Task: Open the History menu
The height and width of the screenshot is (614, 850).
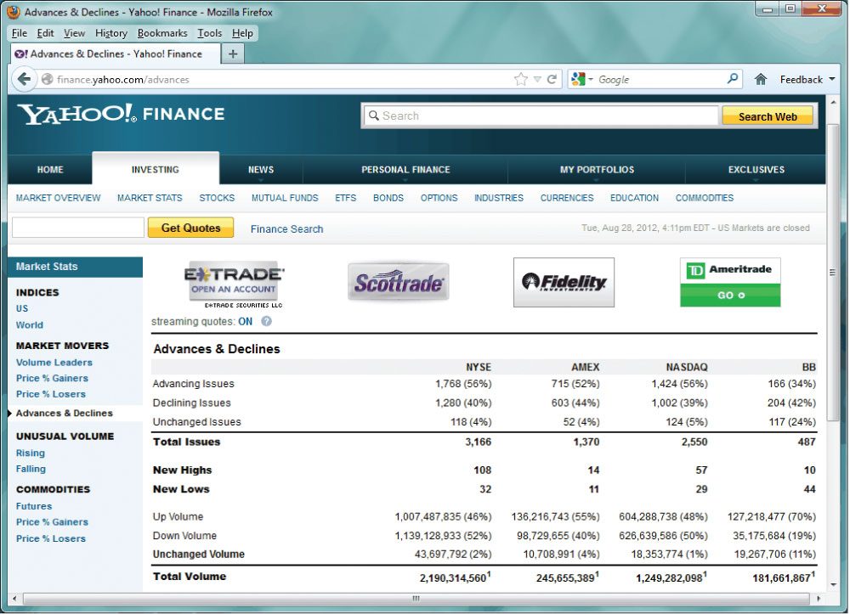Action: 111,33
